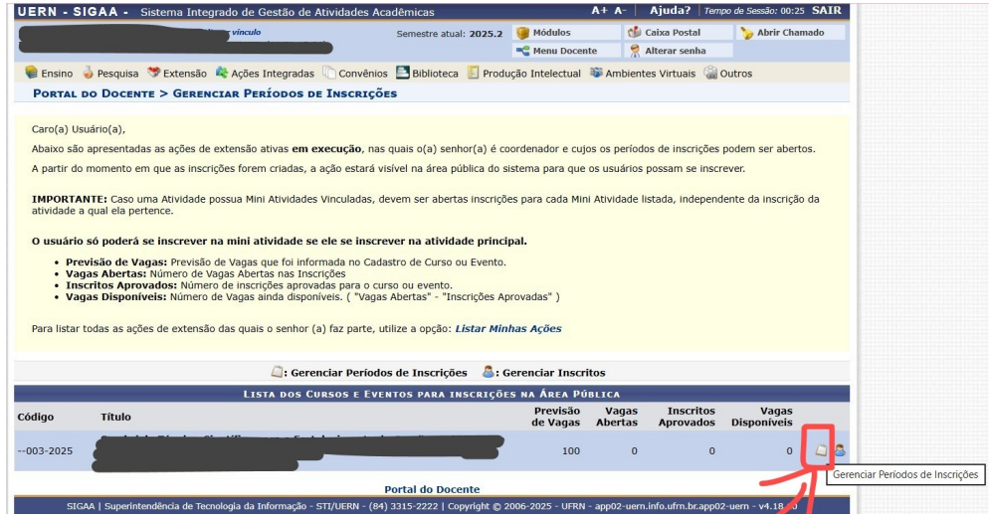Screen dimensions: 989x518
Task: Click SAIR to log out
Action: (x=826, y=11)
